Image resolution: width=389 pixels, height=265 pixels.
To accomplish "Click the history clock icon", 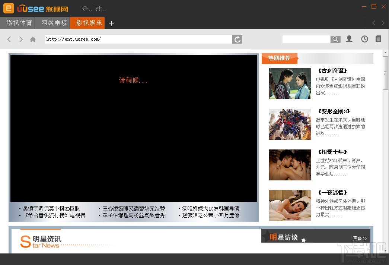I will [364, 39].
